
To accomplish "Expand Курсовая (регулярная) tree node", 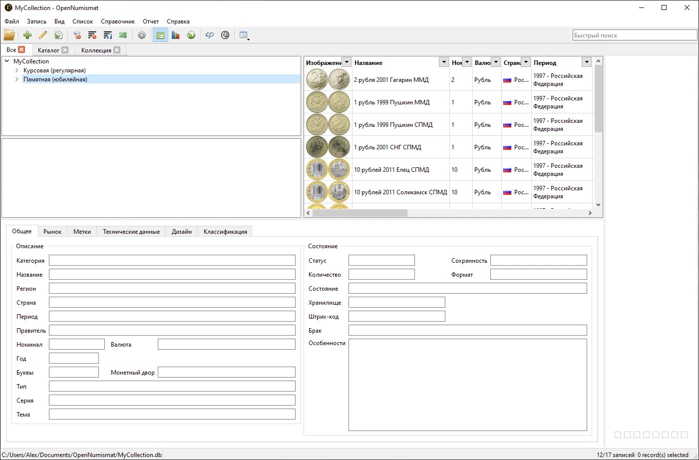I will coord(17,70).
